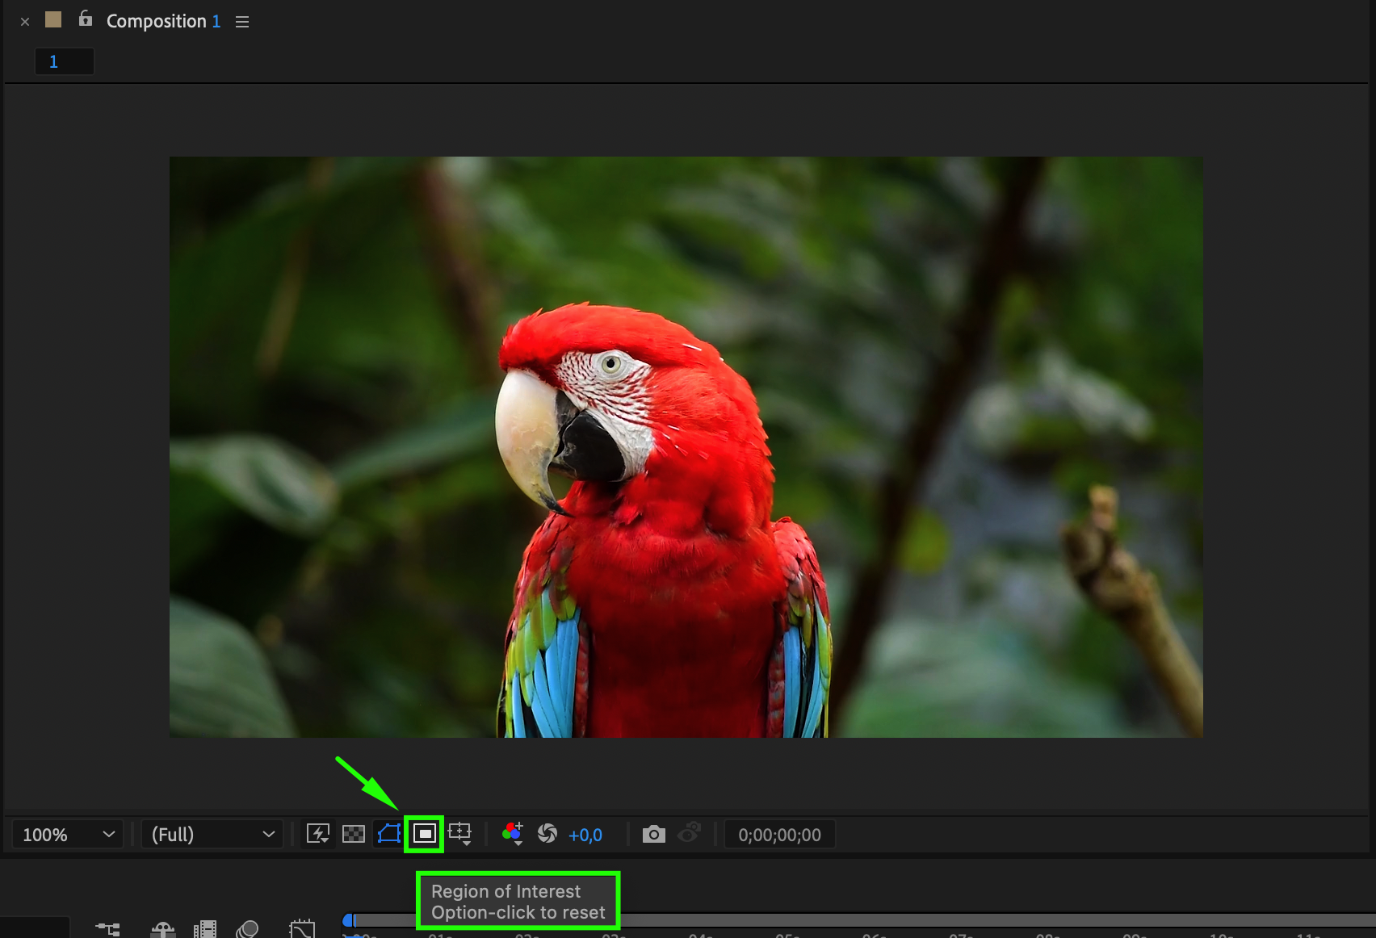Image resolution: width=1376 pixels, height=938 pixels.
Task: Open grid and guide options
Action: tap(460, 834)
